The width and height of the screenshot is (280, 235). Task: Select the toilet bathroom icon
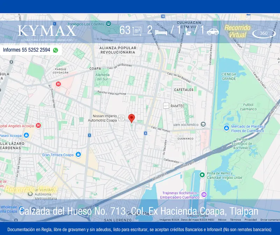tap(188, 31)
